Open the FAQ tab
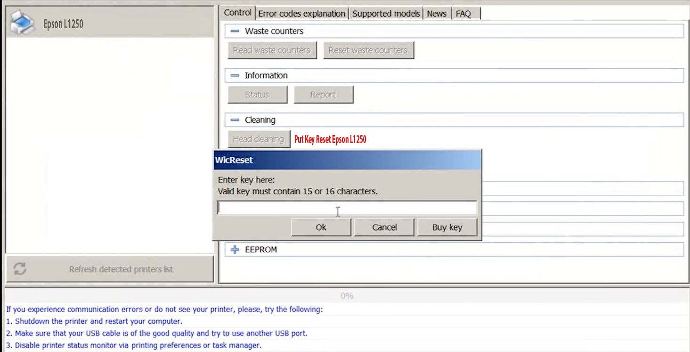 pyautogui.click(x=463, y=14)
